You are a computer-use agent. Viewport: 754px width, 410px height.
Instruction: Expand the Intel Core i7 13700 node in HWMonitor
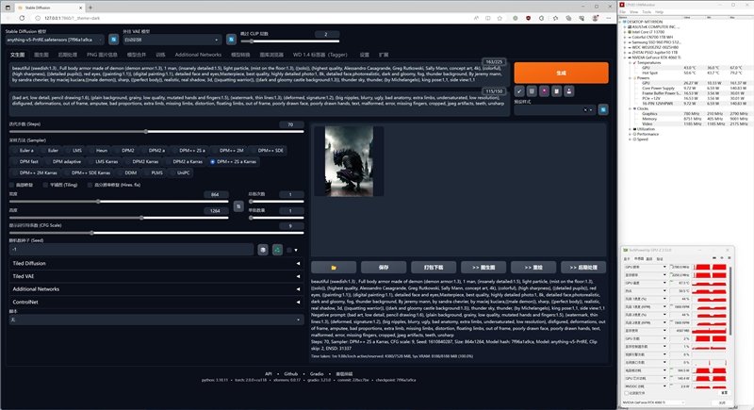click(625, 32)
